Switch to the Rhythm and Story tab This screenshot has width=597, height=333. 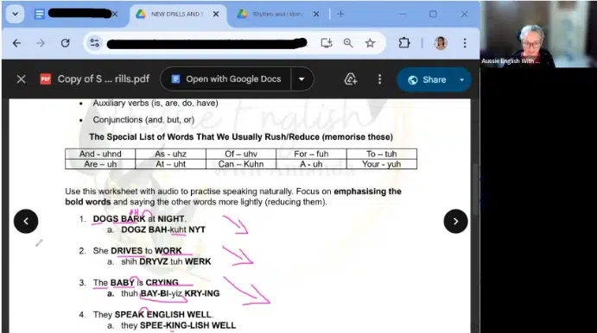coord(277,15)
